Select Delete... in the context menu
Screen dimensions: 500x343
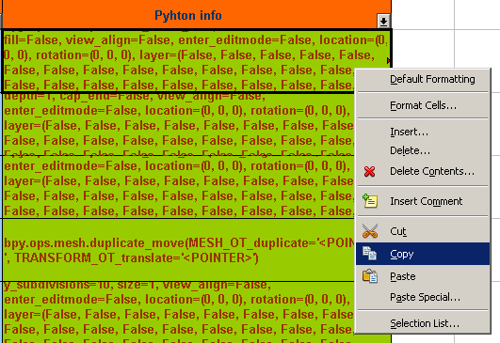(423, 150)
